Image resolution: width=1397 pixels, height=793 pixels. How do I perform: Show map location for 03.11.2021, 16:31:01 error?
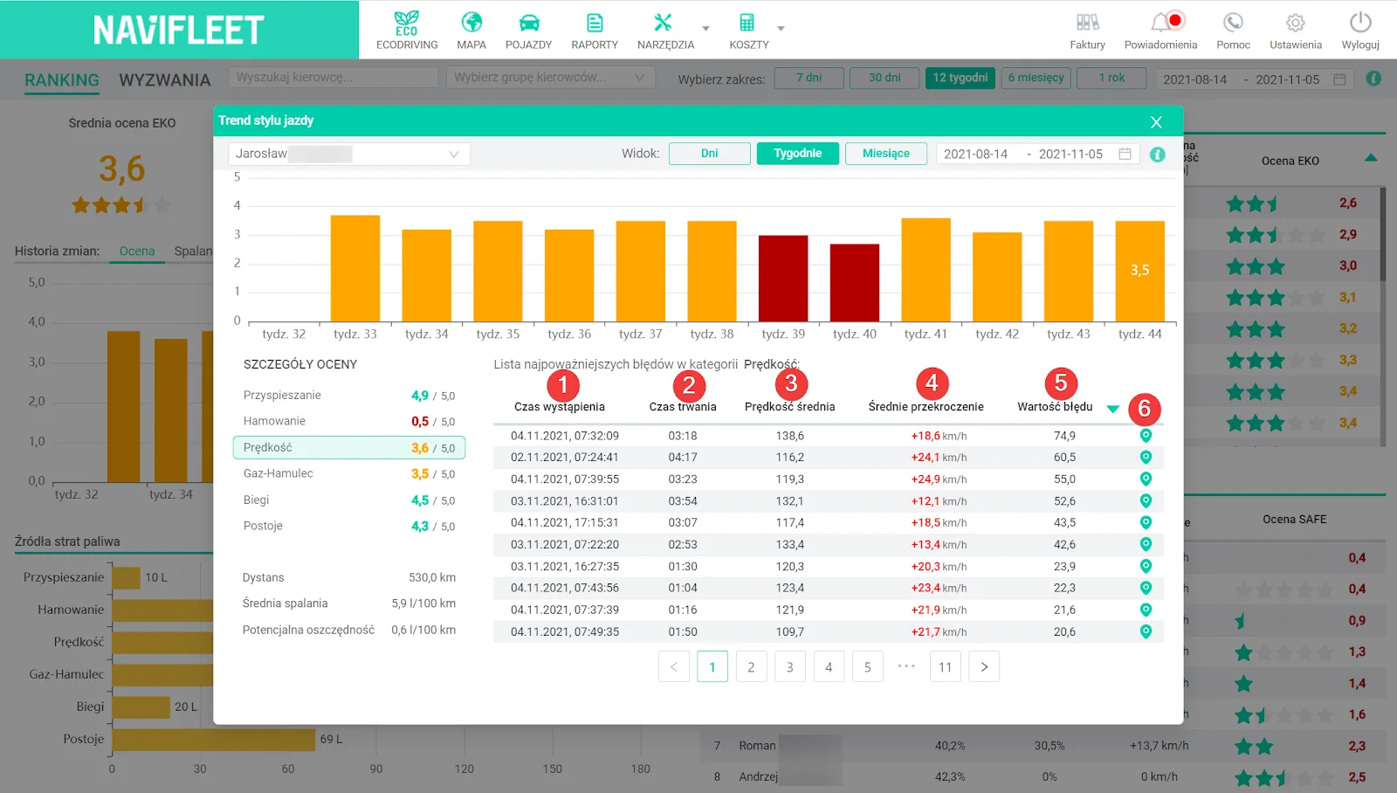tap(1146, 500)
